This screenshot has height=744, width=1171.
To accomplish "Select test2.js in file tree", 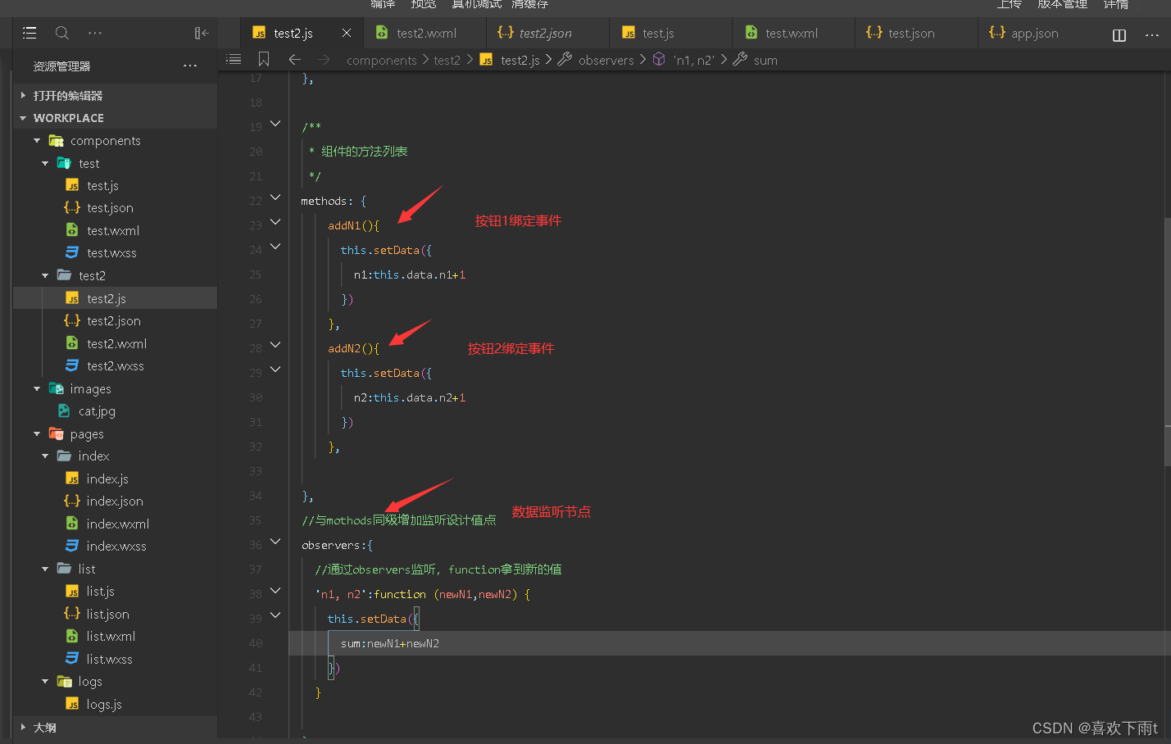I will pos(115,298).
